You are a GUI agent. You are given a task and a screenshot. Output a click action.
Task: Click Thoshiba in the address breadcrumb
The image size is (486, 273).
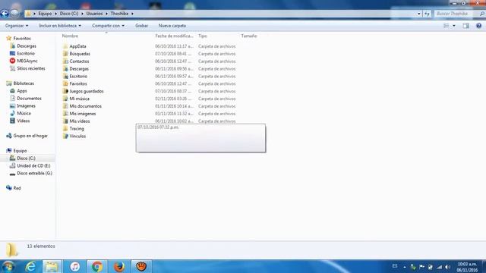(x=119, y=14)
